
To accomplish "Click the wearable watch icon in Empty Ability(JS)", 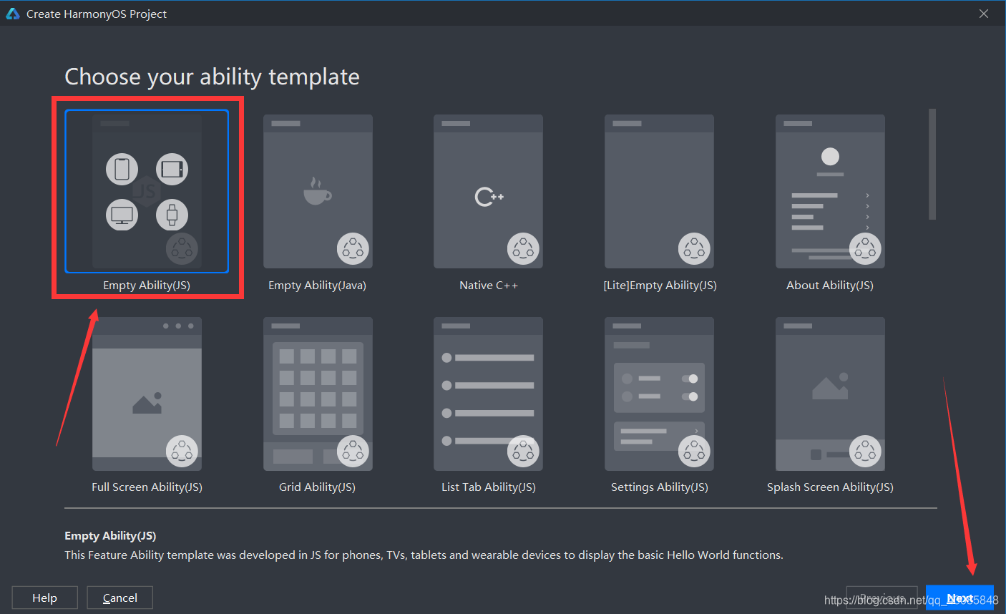I will click(172, 215).
